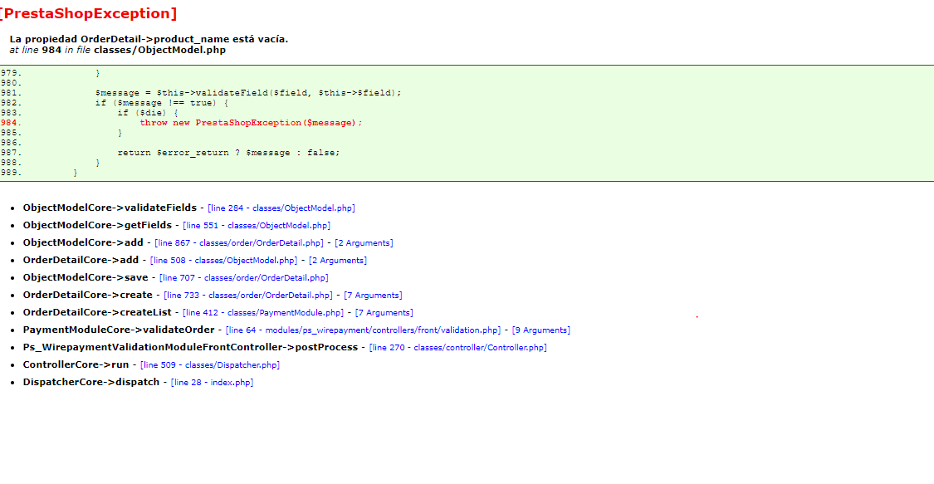This screenshot has width=934, height=484.
Task: Click line number 979 in code listing
Action: tap(11, 72)
